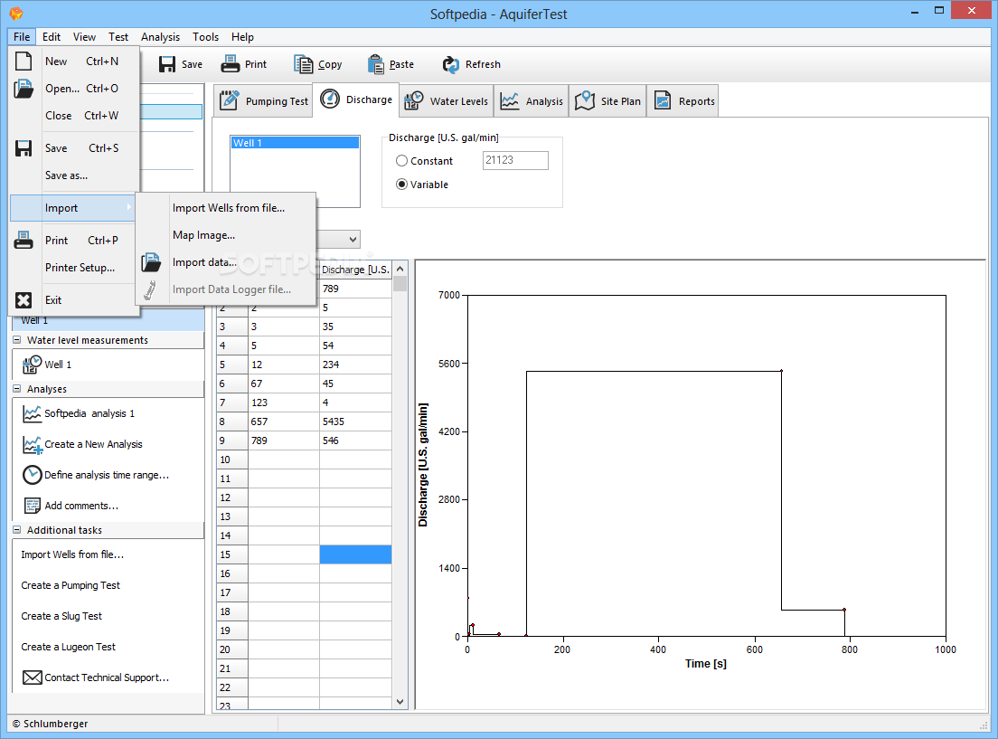Click the Copy toolbar icon
This screenshot has height=739, width=998.
303,64
